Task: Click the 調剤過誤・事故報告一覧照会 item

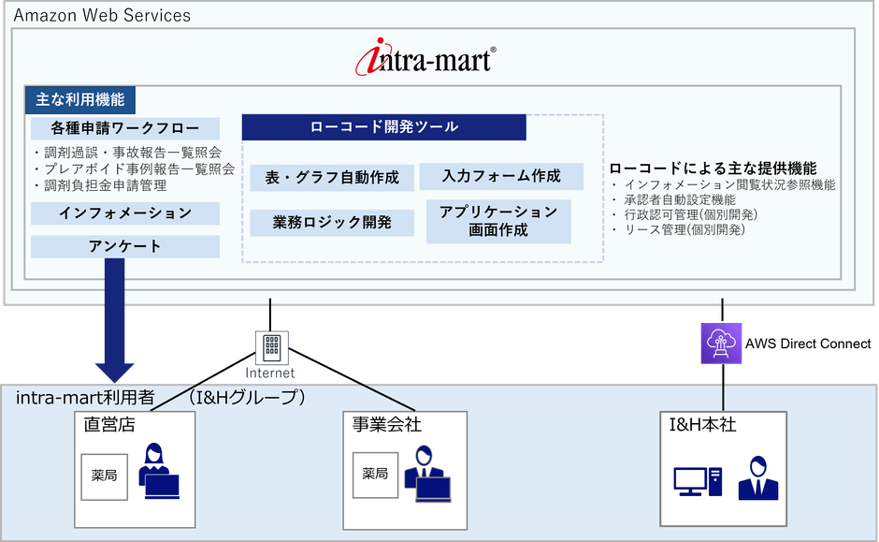Action: click(127, 153)
